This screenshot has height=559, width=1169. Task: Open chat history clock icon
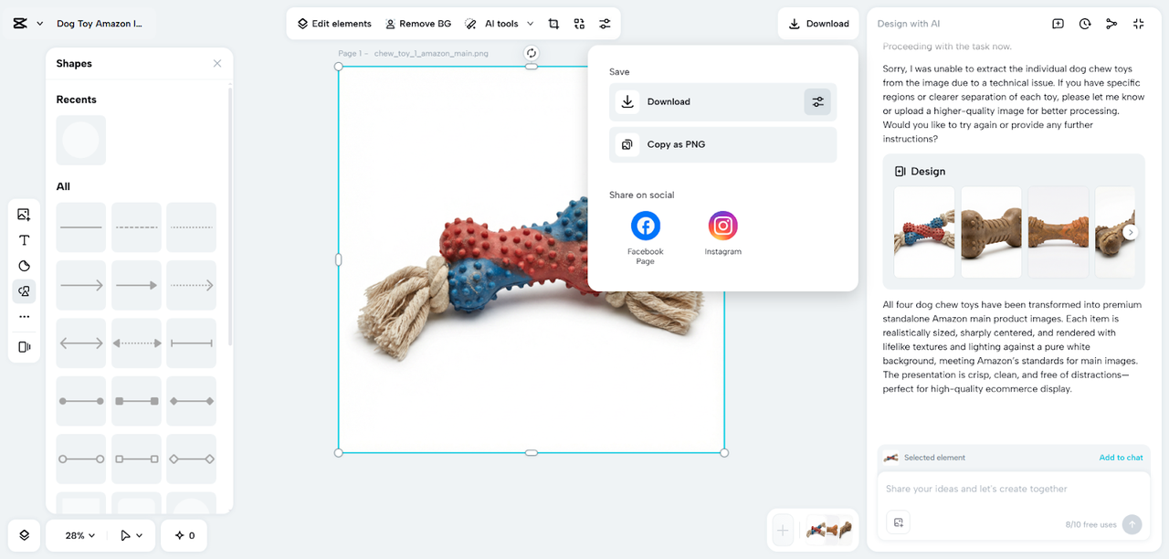[1084, 24]
